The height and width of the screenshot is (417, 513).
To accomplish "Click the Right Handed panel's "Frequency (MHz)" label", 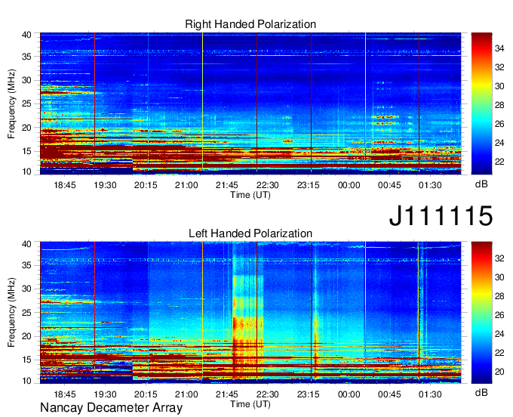I will click(11, 103).
